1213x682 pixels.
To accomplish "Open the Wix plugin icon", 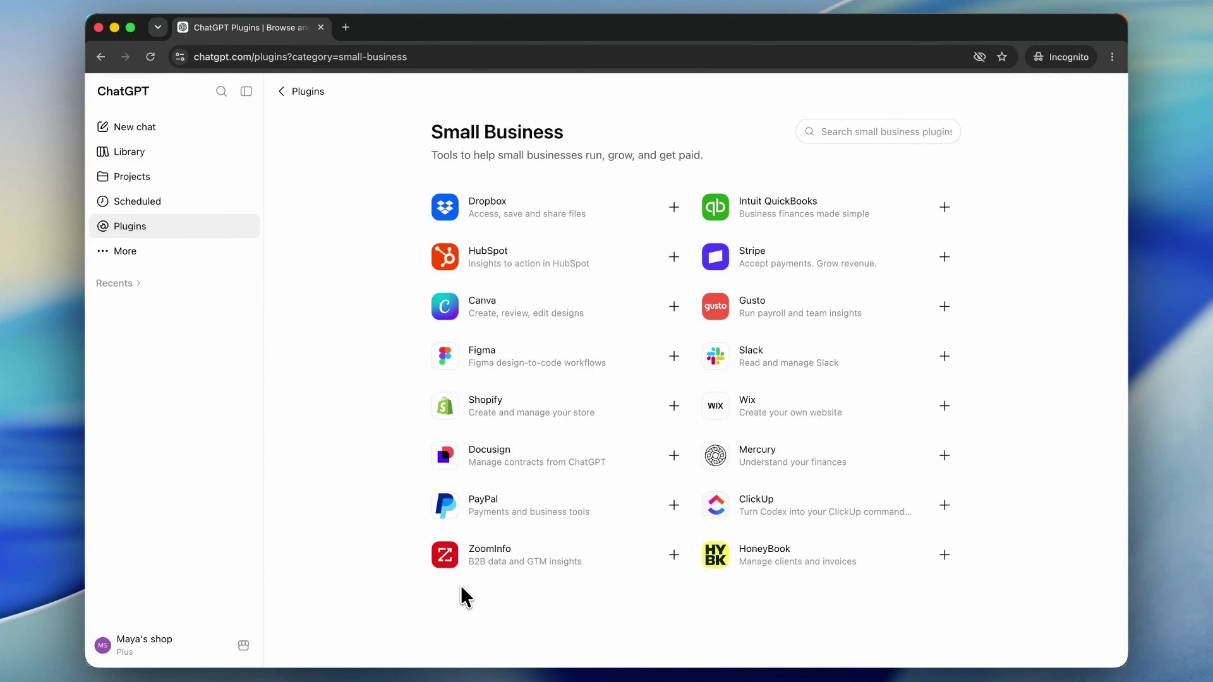I will pos(715,406).
